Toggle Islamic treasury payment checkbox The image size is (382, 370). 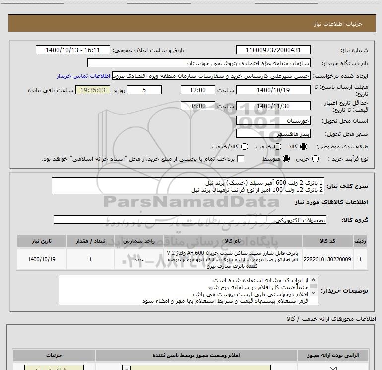click(241, 159)
